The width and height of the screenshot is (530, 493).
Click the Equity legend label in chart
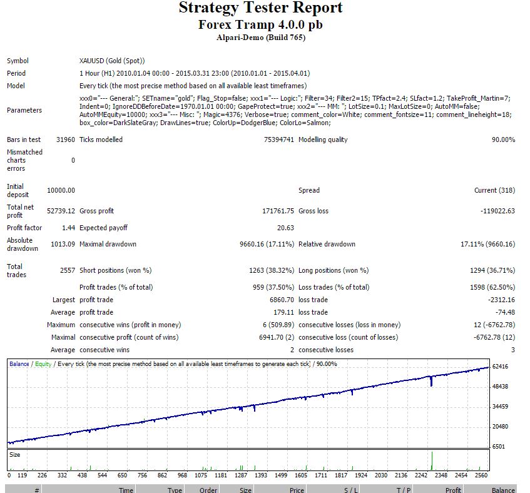[43, 364]
